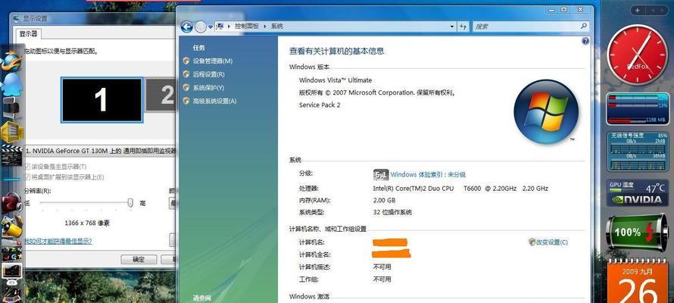Click shield icon beside 远程设置
This screenshot has width=674, height=303.
point(186,74)
